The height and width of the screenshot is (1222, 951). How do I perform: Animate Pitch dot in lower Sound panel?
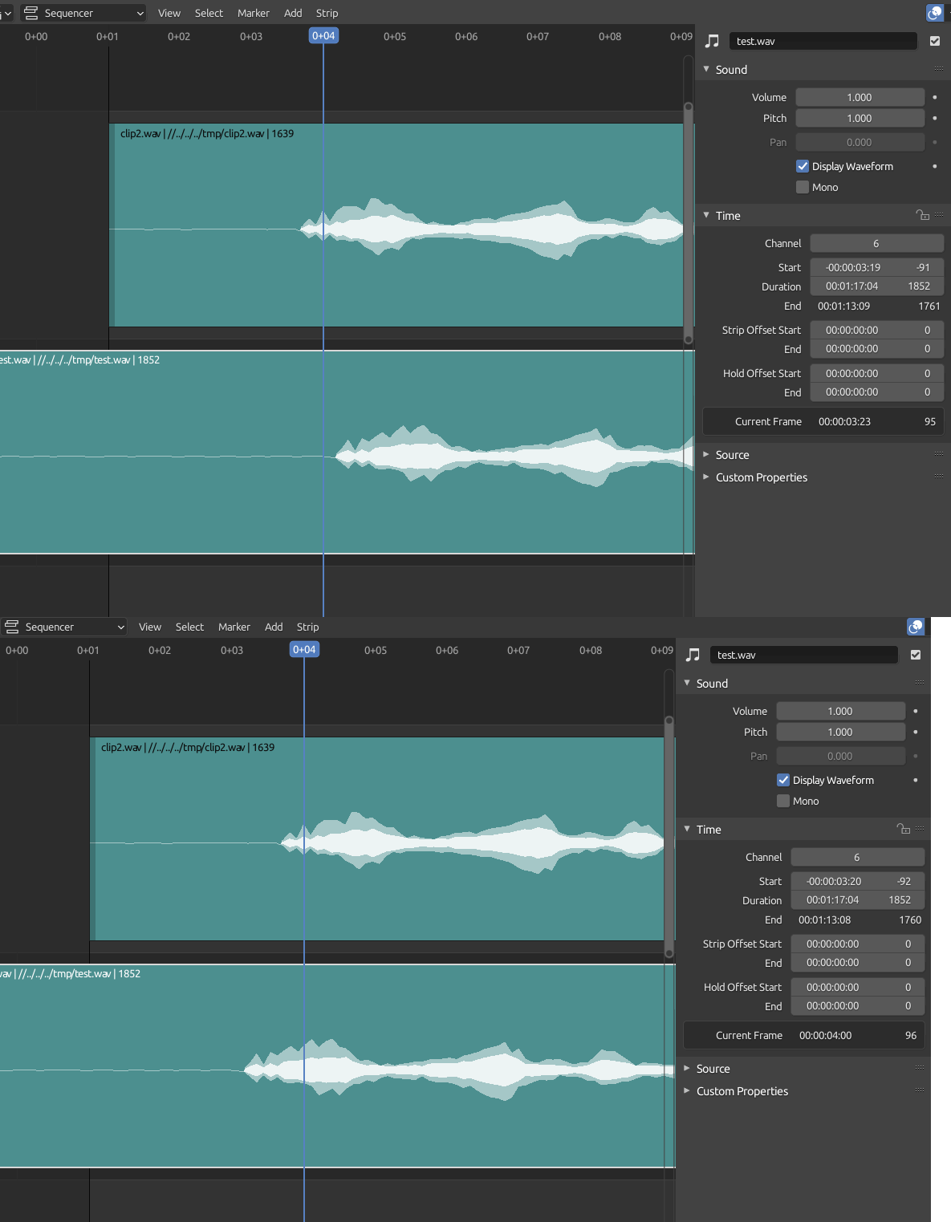point(916,732)
